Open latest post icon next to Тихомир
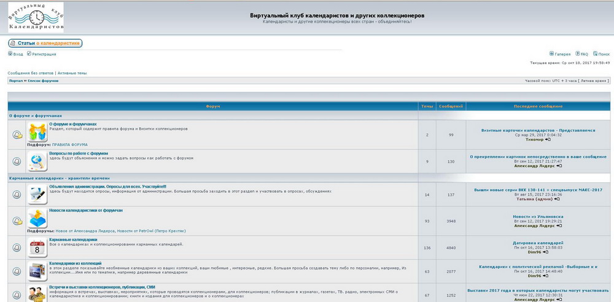 point(548,139)
